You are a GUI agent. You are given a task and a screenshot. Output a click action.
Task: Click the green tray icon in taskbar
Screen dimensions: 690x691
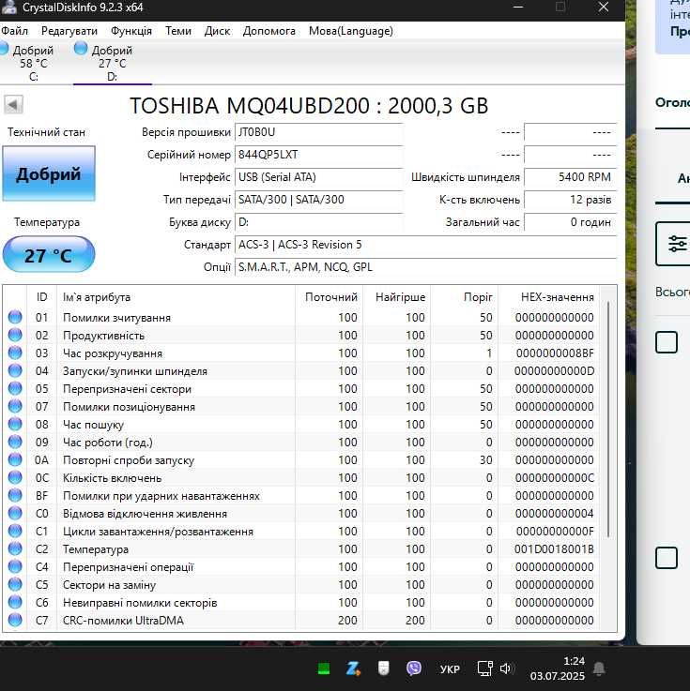point(324,668)
